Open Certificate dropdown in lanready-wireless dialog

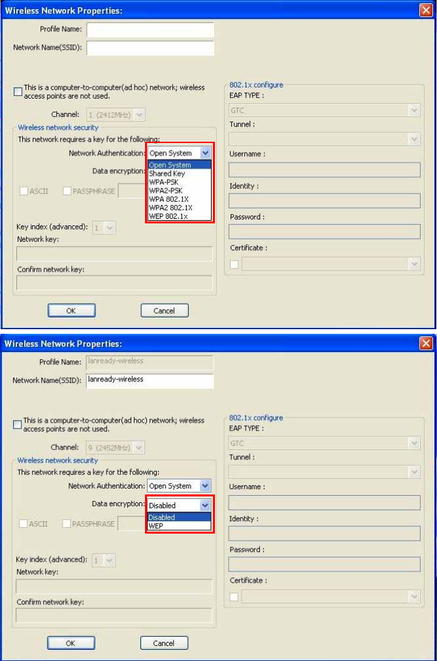(x=414, y=596)
